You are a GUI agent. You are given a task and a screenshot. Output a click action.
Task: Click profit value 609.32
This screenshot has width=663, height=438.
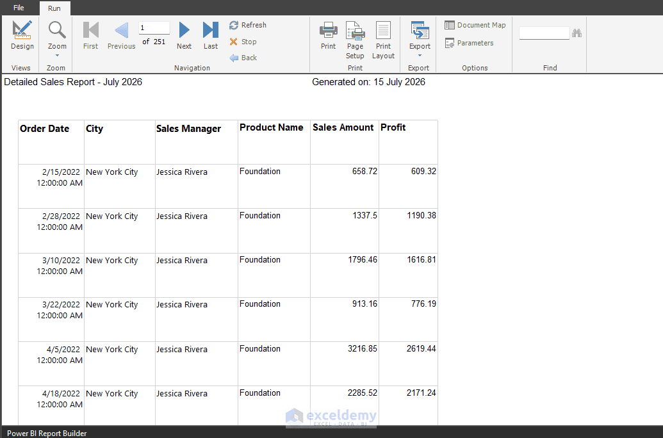point(423,171)
